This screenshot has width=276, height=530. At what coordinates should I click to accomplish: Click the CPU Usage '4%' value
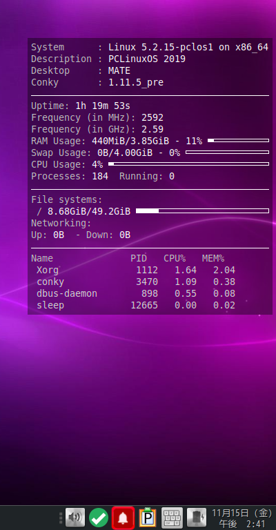point(97,165)
